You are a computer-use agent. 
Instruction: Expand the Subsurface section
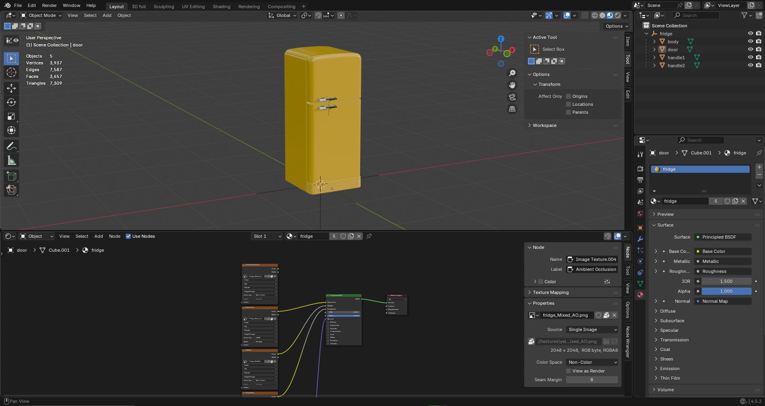point(672,321)
